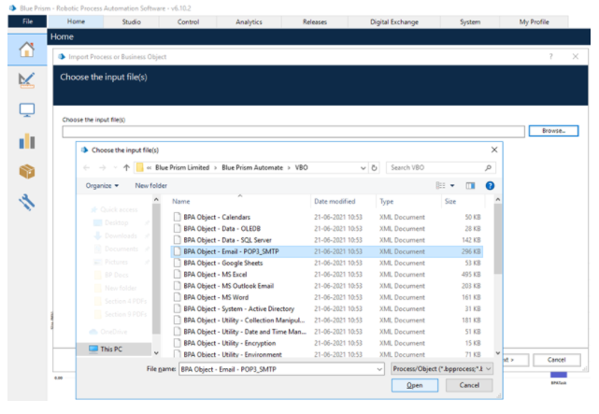This screenshot has height=414, width=599.
Task: Switch to the Analytics tab
Action: coord(249,21)
